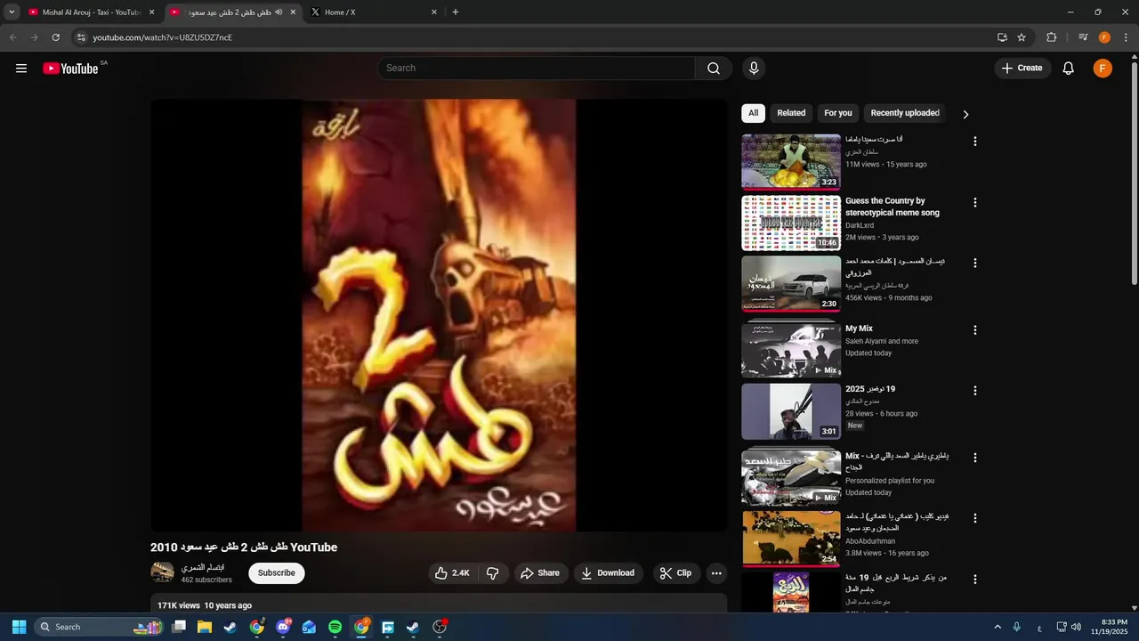Click the Chrome address bar URL
The width and height of the screenshot is (1139, 641).
163,37
